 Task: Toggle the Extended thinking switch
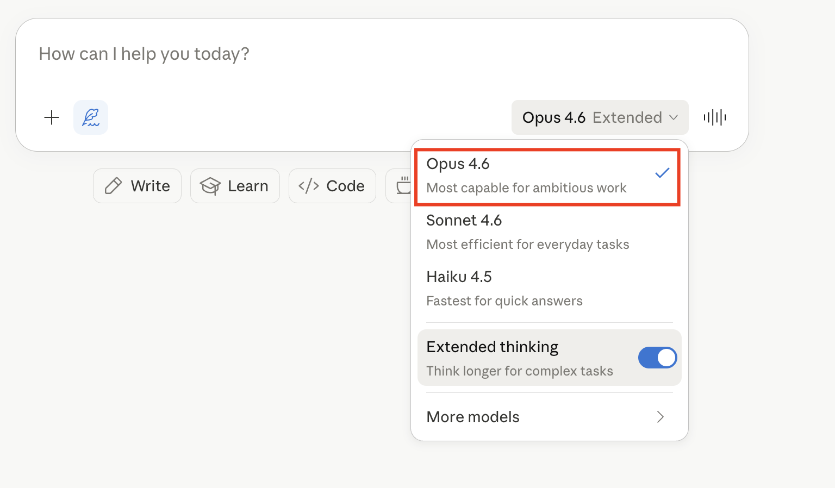tap(657, 358)
